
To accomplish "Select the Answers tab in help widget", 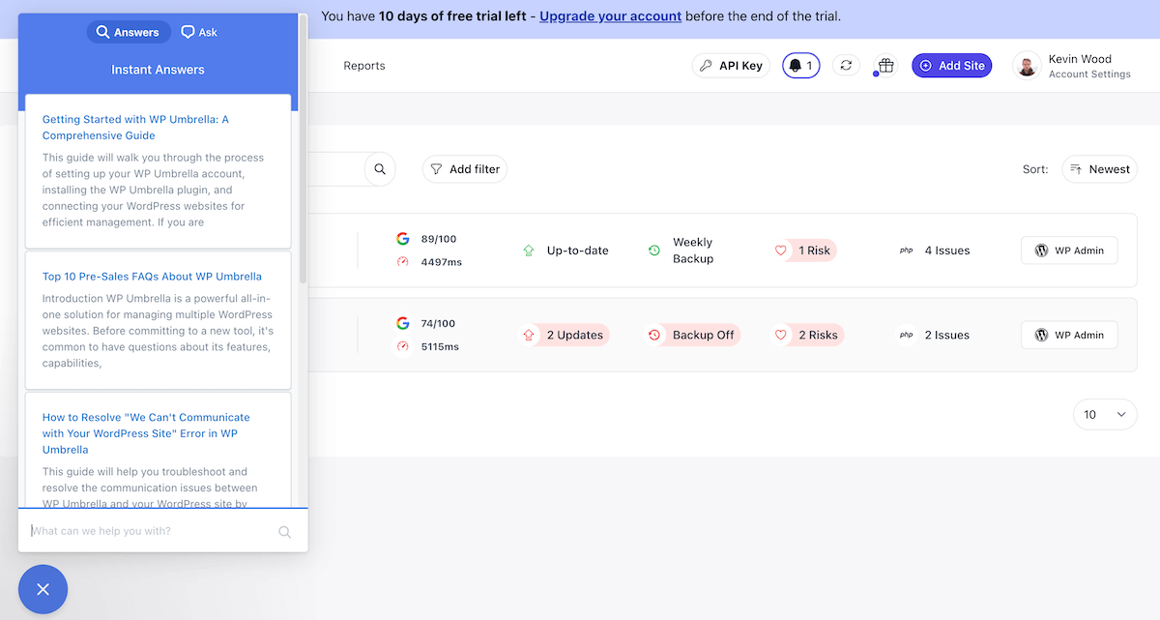I will point(129,32).
